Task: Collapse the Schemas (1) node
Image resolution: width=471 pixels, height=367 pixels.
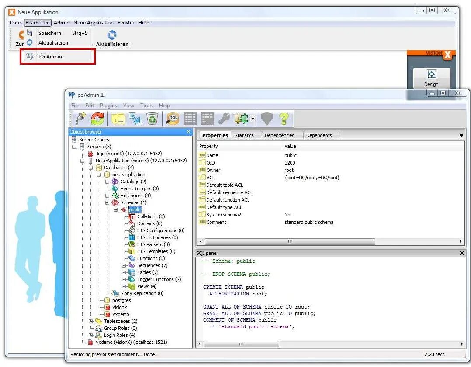Action: click(107, 202)
